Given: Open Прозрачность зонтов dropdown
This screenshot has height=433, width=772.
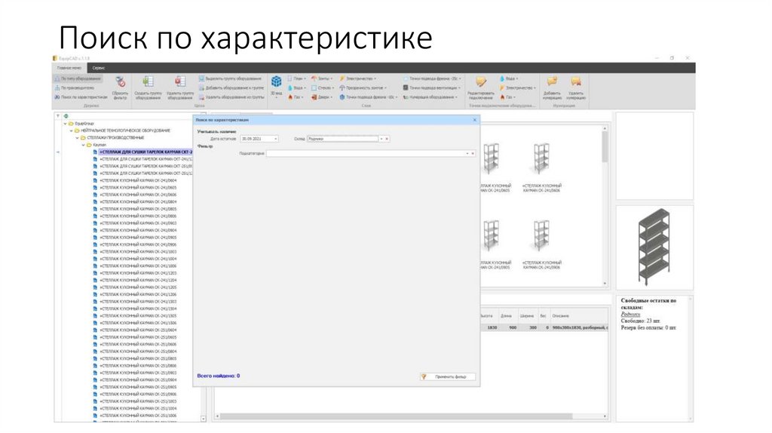Looking at the screenshot, I should point(363,88).
